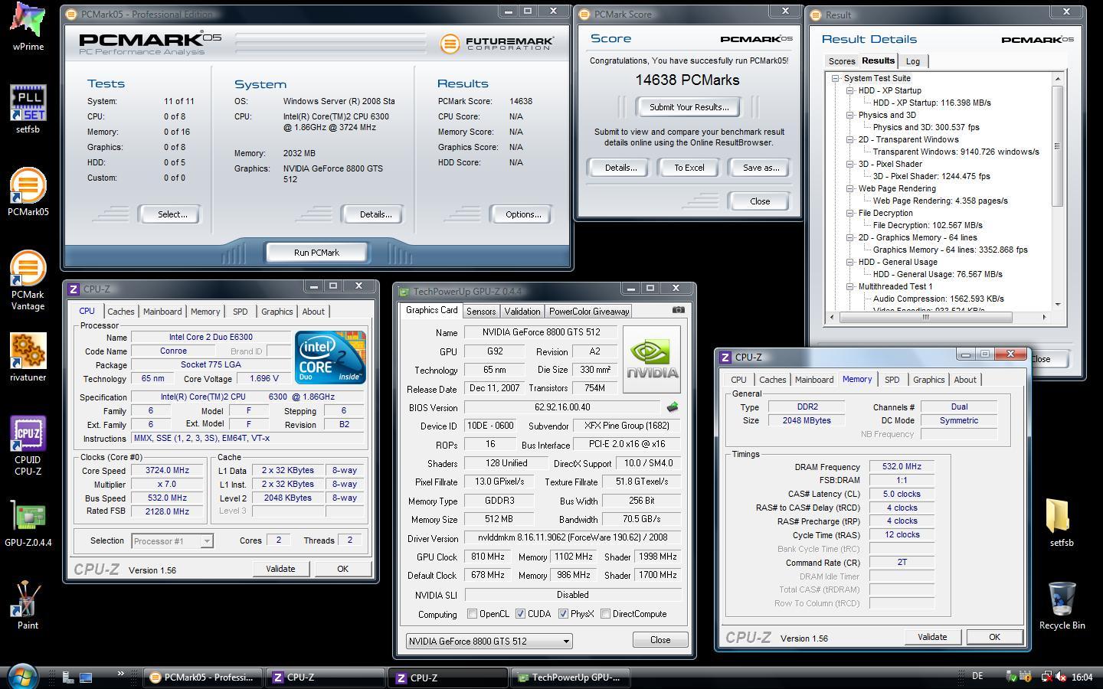Image resolution: width=1103 pixels, height=689 pixels.
Task: Open the Validation tab in GPU-Z
Action: [x=522, y=311]
